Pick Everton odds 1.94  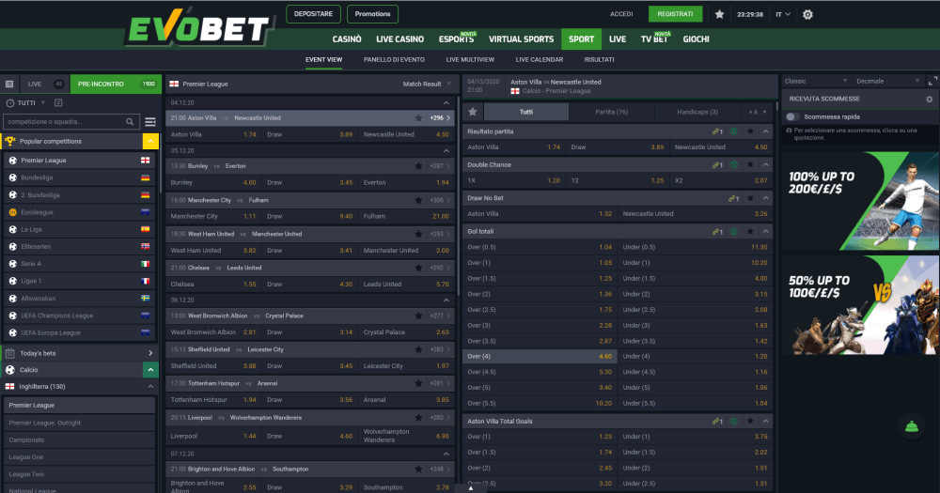406,182
